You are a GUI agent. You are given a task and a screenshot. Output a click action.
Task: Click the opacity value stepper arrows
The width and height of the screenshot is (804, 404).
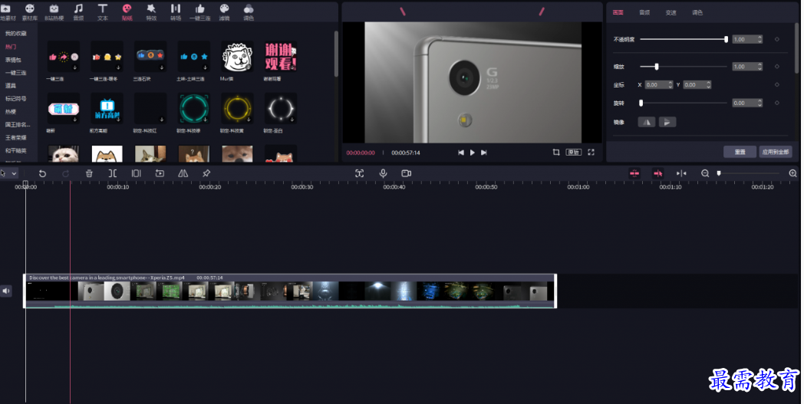[x=760, y=39]
